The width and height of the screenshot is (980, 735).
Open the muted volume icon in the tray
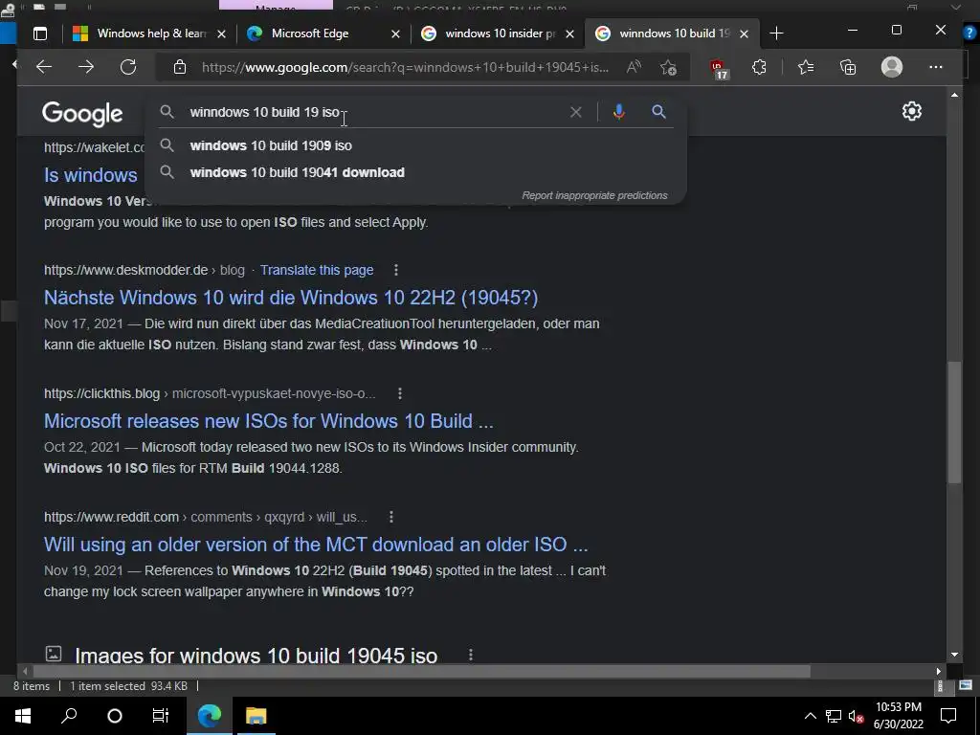point(857,716)
